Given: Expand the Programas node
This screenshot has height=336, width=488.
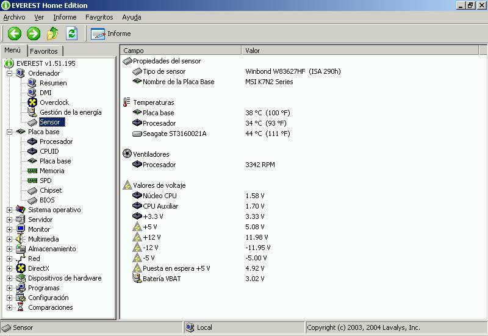Looking at the screenshot, I should (x=9, y=288).
